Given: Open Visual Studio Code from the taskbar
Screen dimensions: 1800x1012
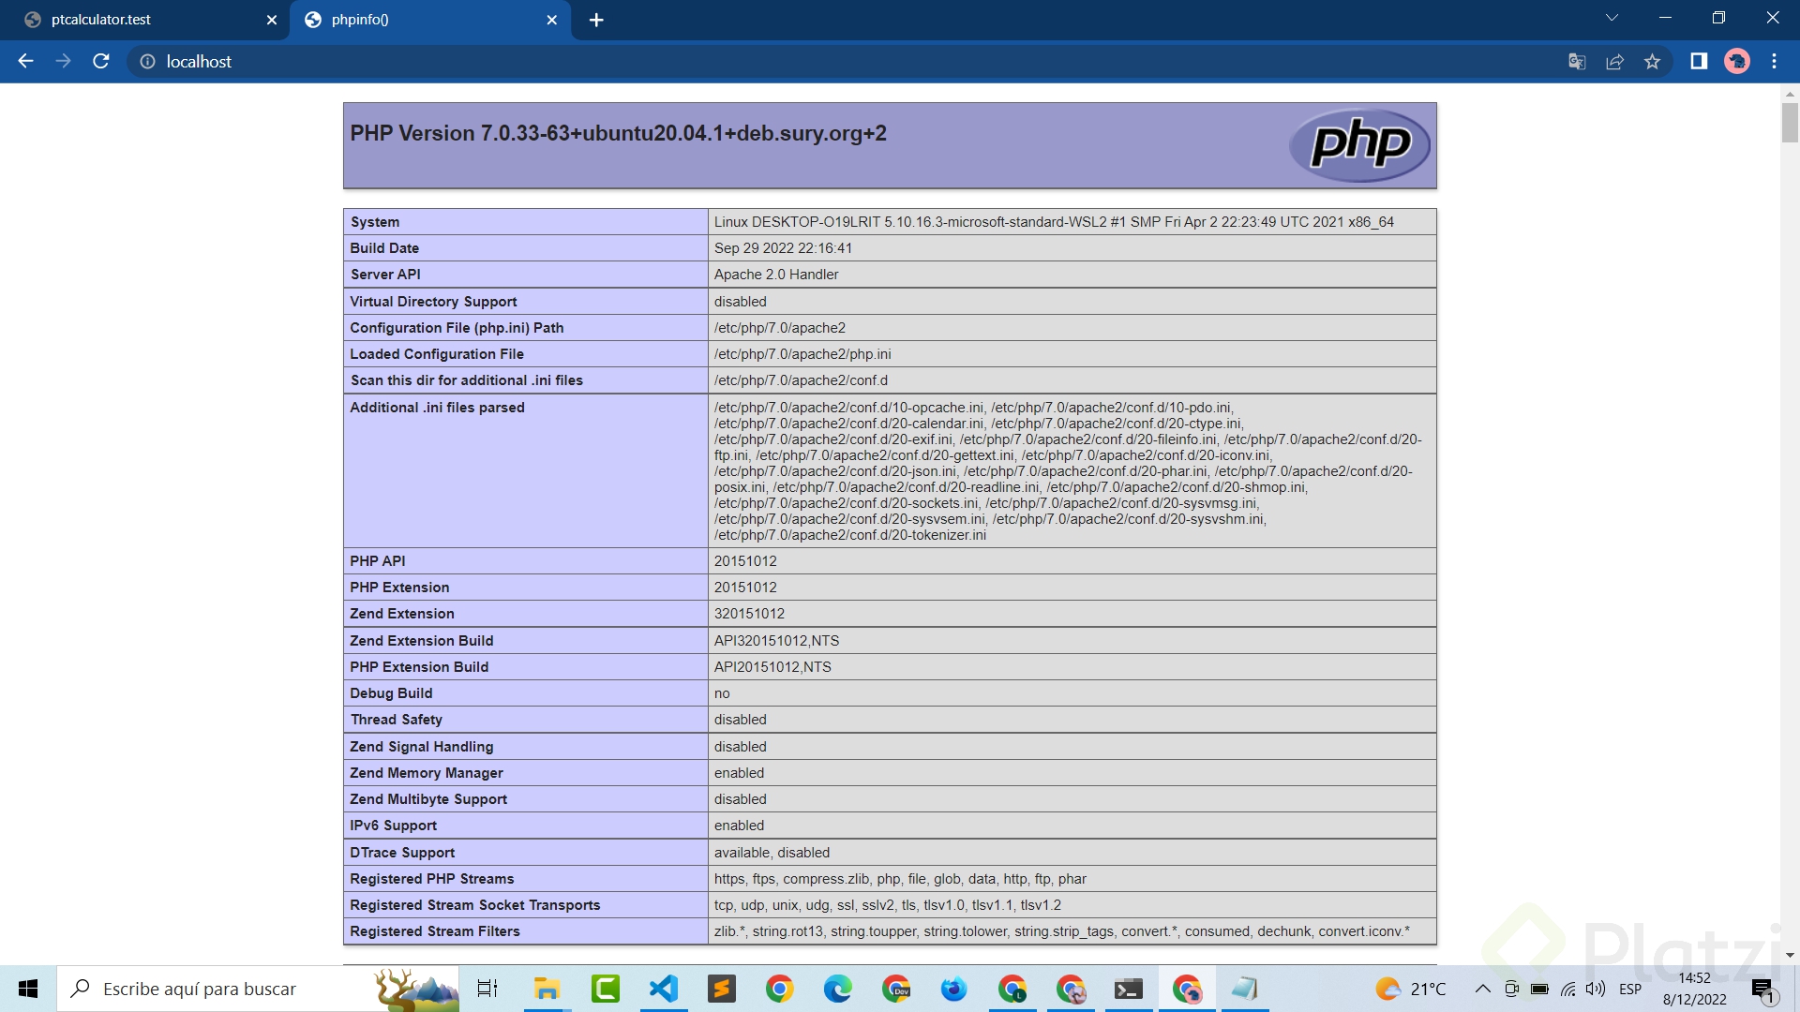Looking at the screenshot, I should tap(664, 989).
